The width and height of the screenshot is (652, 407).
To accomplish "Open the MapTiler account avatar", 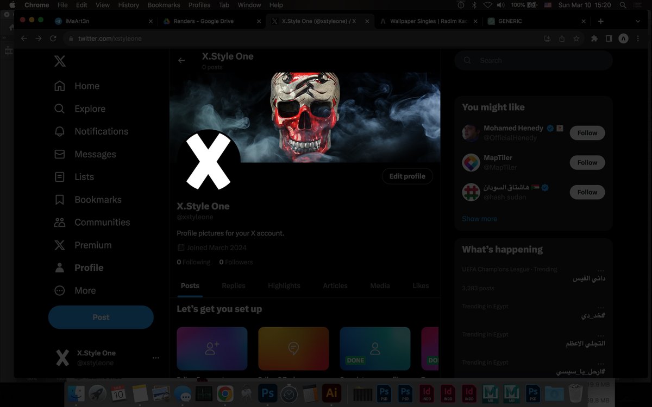I will pos(471,162).
